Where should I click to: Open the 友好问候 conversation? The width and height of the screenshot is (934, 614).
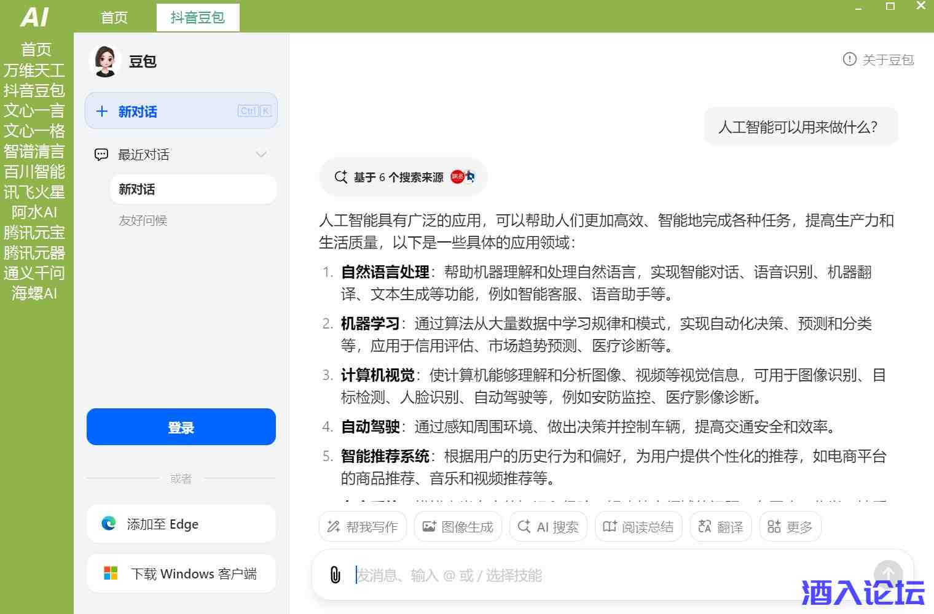(x=143, y=220)
